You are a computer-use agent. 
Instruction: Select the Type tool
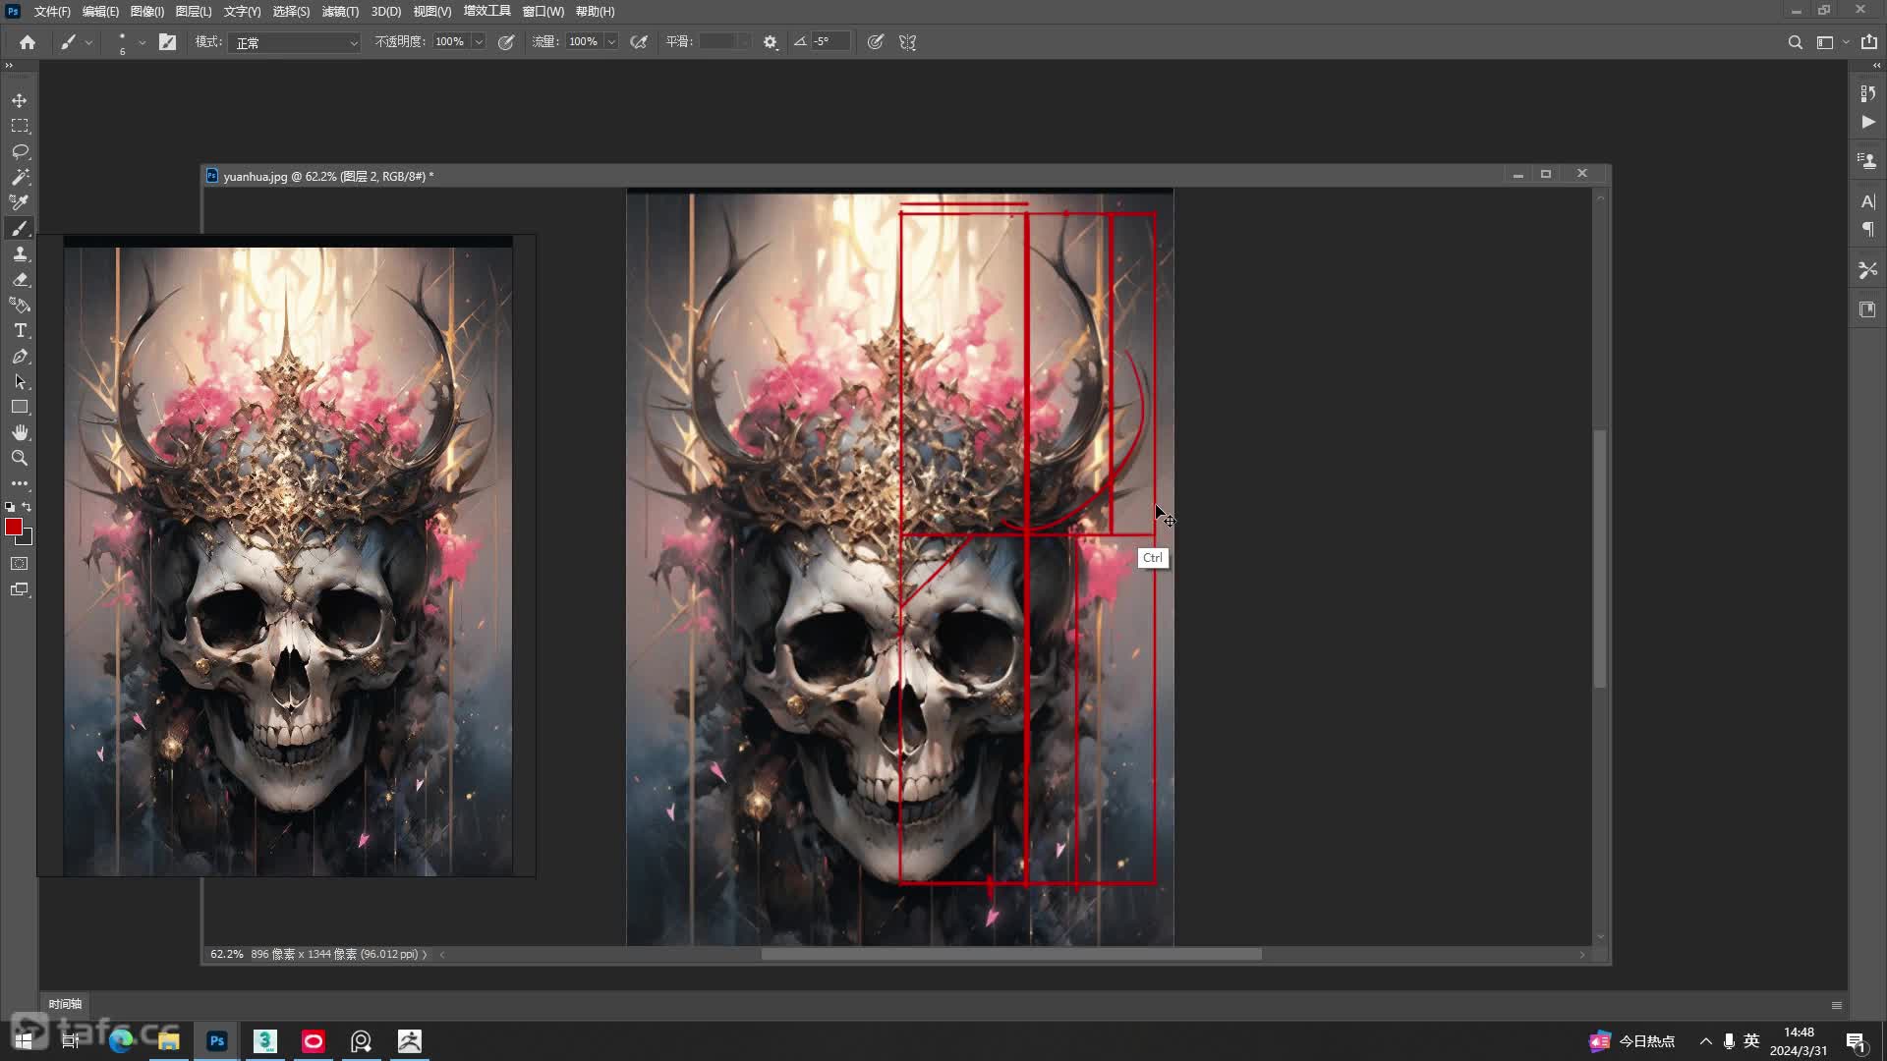coord(20,330)
